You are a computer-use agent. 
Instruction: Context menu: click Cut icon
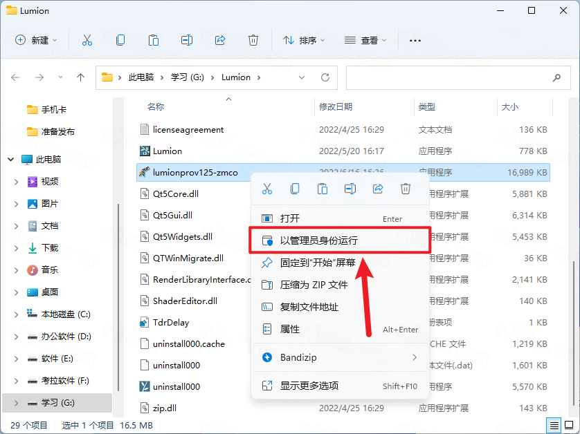[267, 189]
